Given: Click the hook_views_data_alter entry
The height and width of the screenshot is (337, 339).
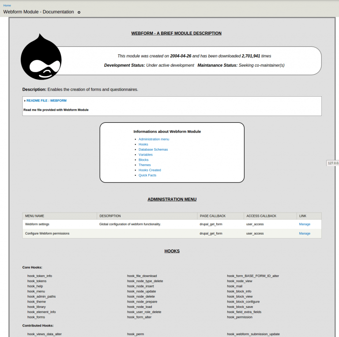Looking at the screenshot, I should click(44, 334).
